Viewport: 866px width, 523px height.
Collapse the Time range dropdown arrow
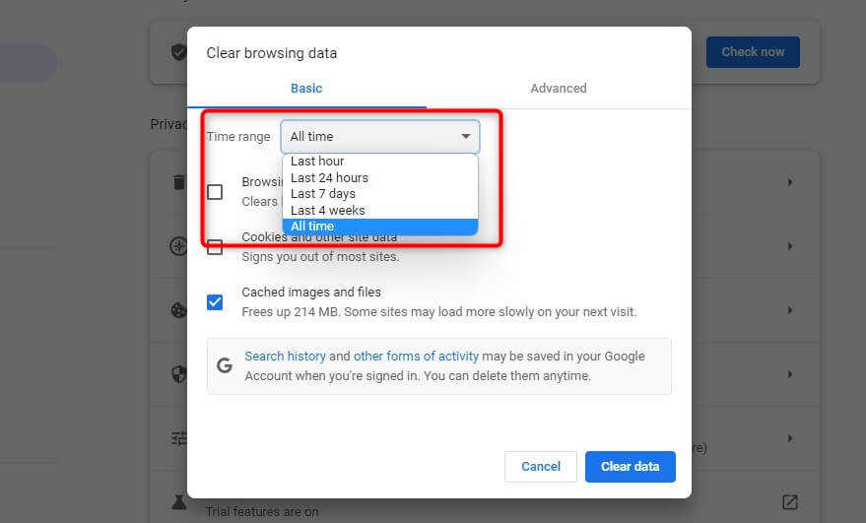click(x=466, y=137)
